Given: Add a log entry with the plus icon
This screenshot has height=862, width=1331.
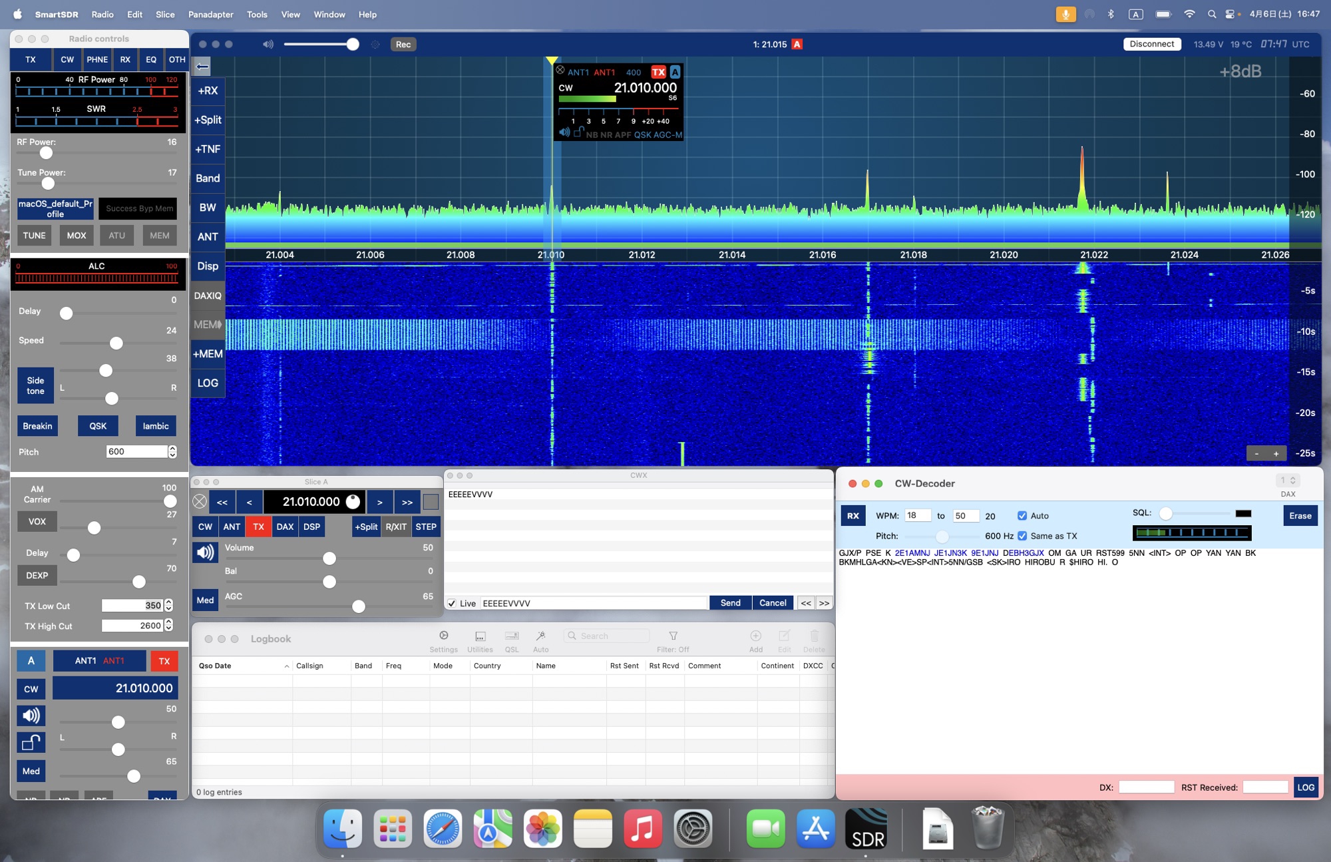Looking at the screenshot, I should pyautogui.click(x=755, y=636).
